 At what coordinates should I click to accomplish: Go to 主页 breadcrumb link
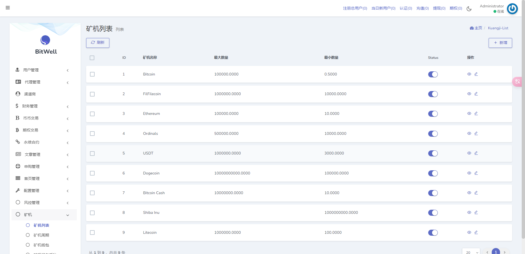pyautogui.click(x=476, y=28)
